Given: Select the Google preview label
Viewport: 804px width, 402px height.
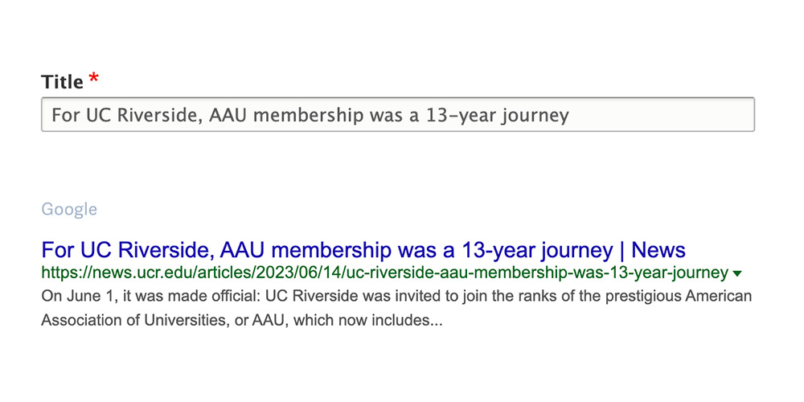Looking at the screenshot, I should coord(69,209).
